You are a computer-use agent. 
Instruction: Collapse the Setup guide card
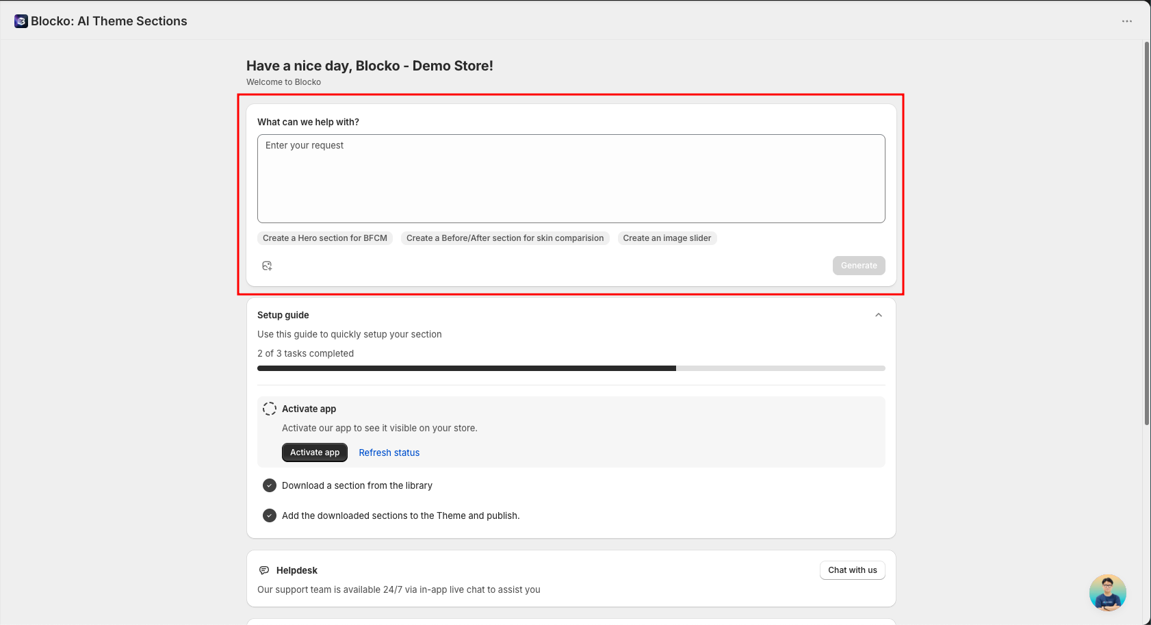[x=879, y=315]
